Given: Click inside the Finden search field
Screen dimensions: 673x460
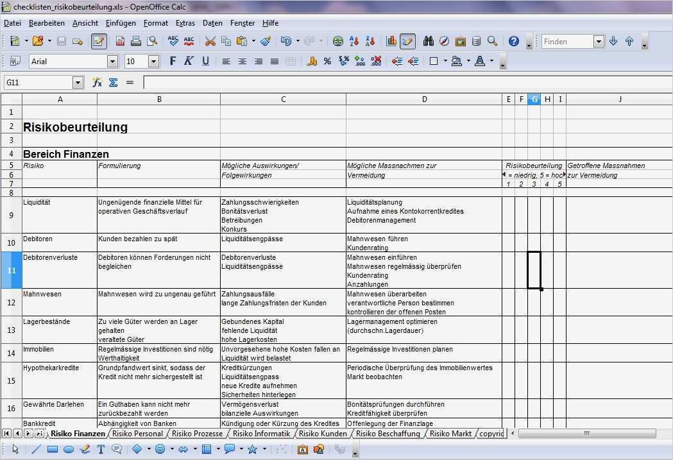Looking at the screenshot, I should point(567,41).
